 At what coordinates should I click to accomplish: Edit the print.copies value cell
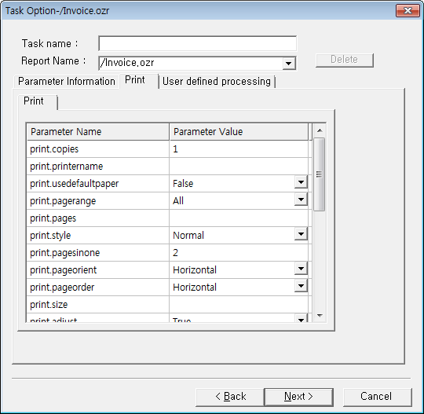click(239, 149)
